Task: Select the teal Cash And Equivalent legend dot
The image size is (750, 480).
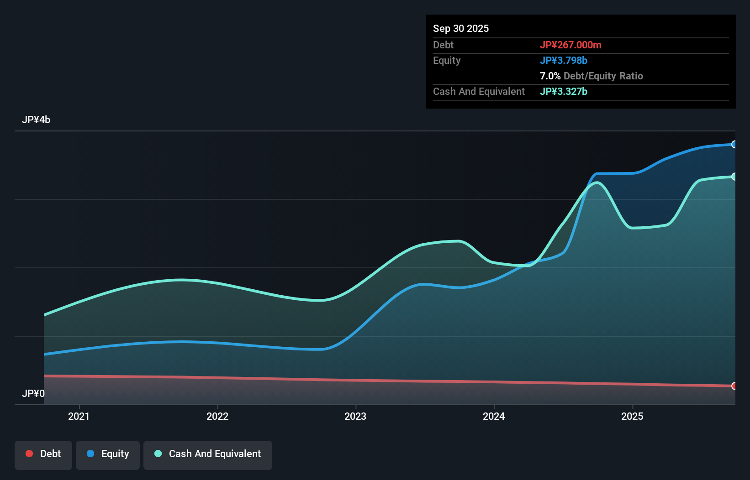Action: [x=158, y=454]
